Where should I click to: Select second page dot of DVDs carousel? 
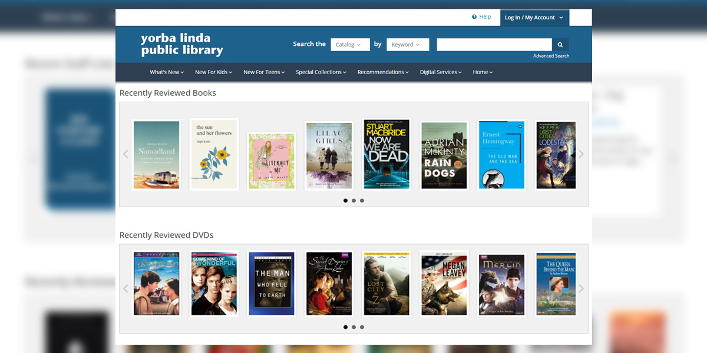[x=353, y=327]
